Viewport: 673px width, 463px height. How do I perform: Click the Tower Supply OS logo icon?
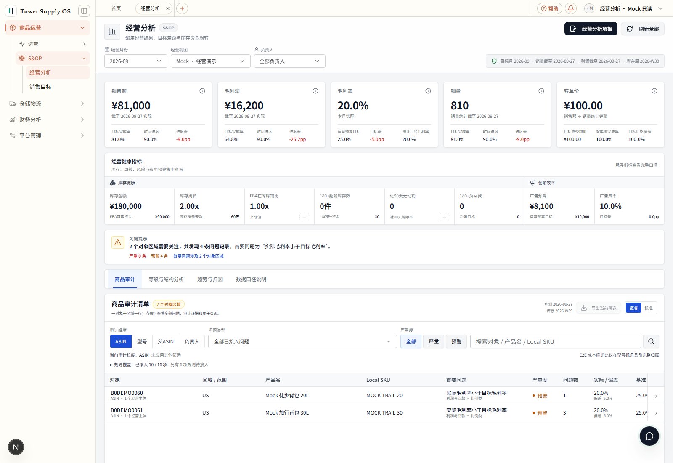click(x=11, y=11)
